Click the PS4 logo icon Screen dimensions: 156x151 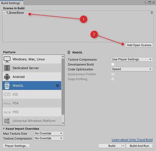pos(7,104)
